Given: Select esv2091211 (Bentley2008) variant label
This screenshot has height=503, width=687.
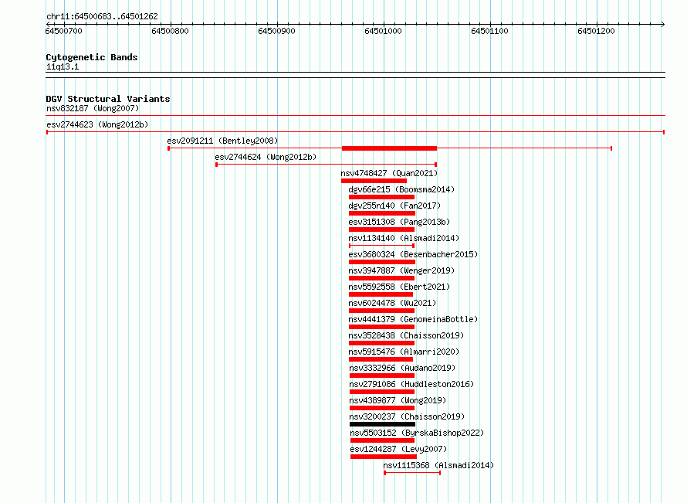Looking at the screenshot, I should pos(222,141).
